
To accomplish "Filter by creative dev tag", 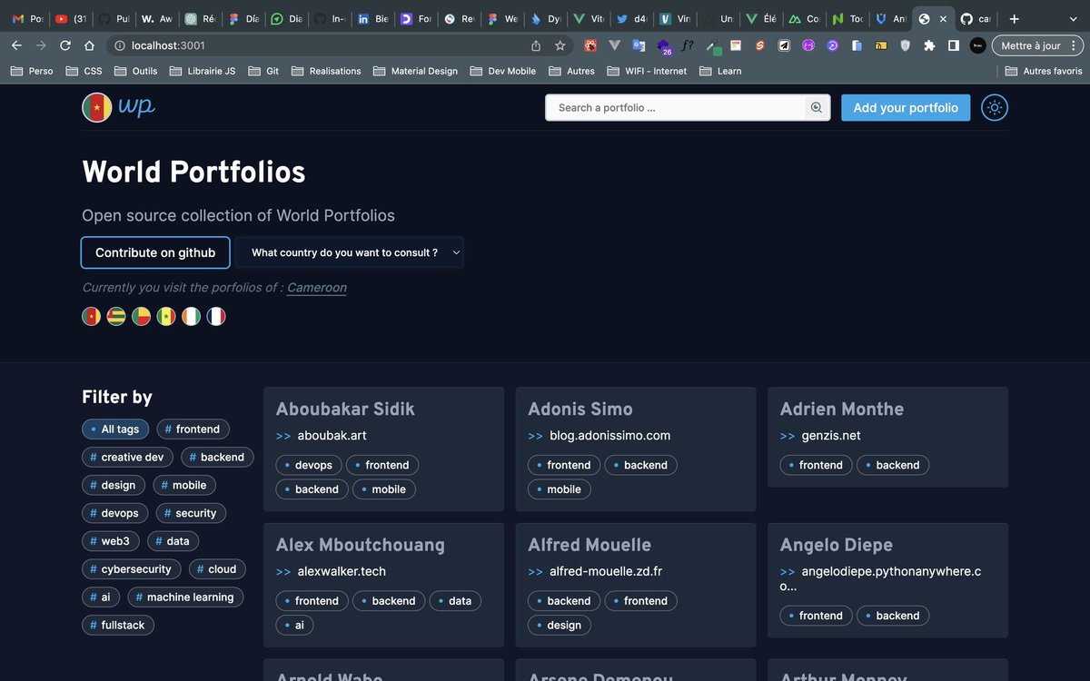I will tap(127, 457).
